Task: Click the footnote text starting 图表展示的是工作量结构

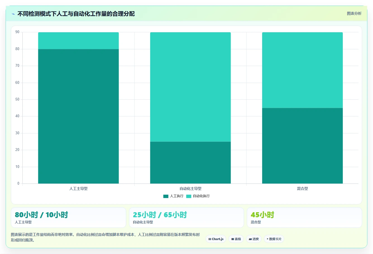Action: pyautogui.click(x=105, y=237)
